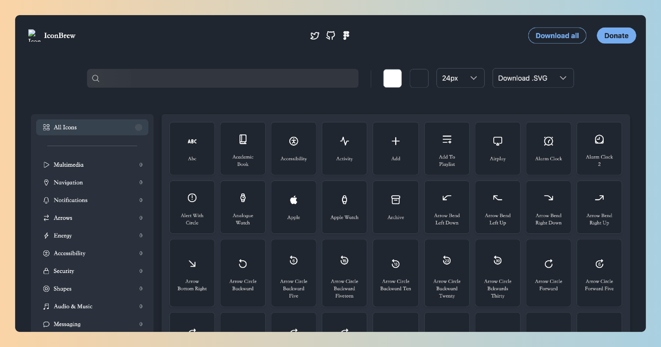This screenshot has width=661, height=347.
Task: Open the GitHub link in the header
Action: pyautogui.click(x=330, y=35)
